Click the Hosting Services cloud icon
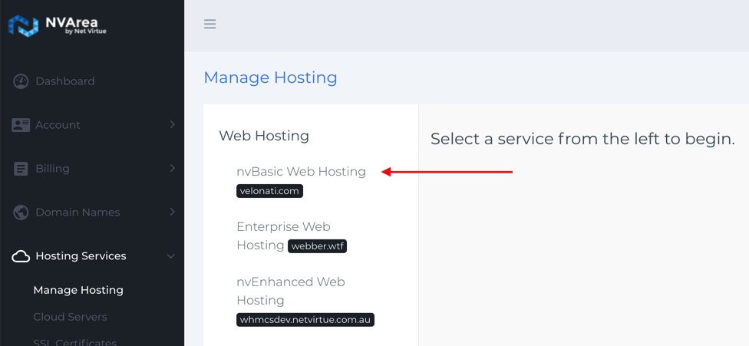The height and width of the screenshot is (346, 749). coord(21,256)
